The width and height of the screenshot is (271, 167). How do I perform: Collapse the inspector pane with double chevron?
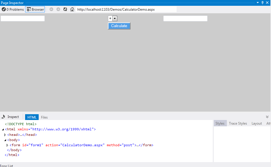267,117
